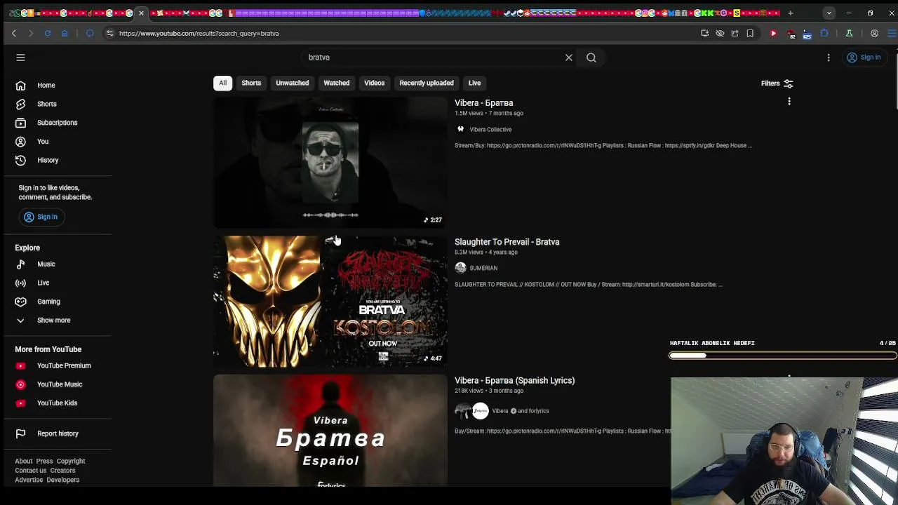Select the Live filter chip
The width and height of the screenshot is (898, 505).
[474, 83]
